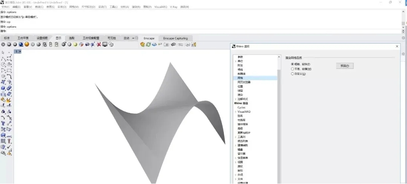Click the options tree vertical scrollbar

click(279, 113)
